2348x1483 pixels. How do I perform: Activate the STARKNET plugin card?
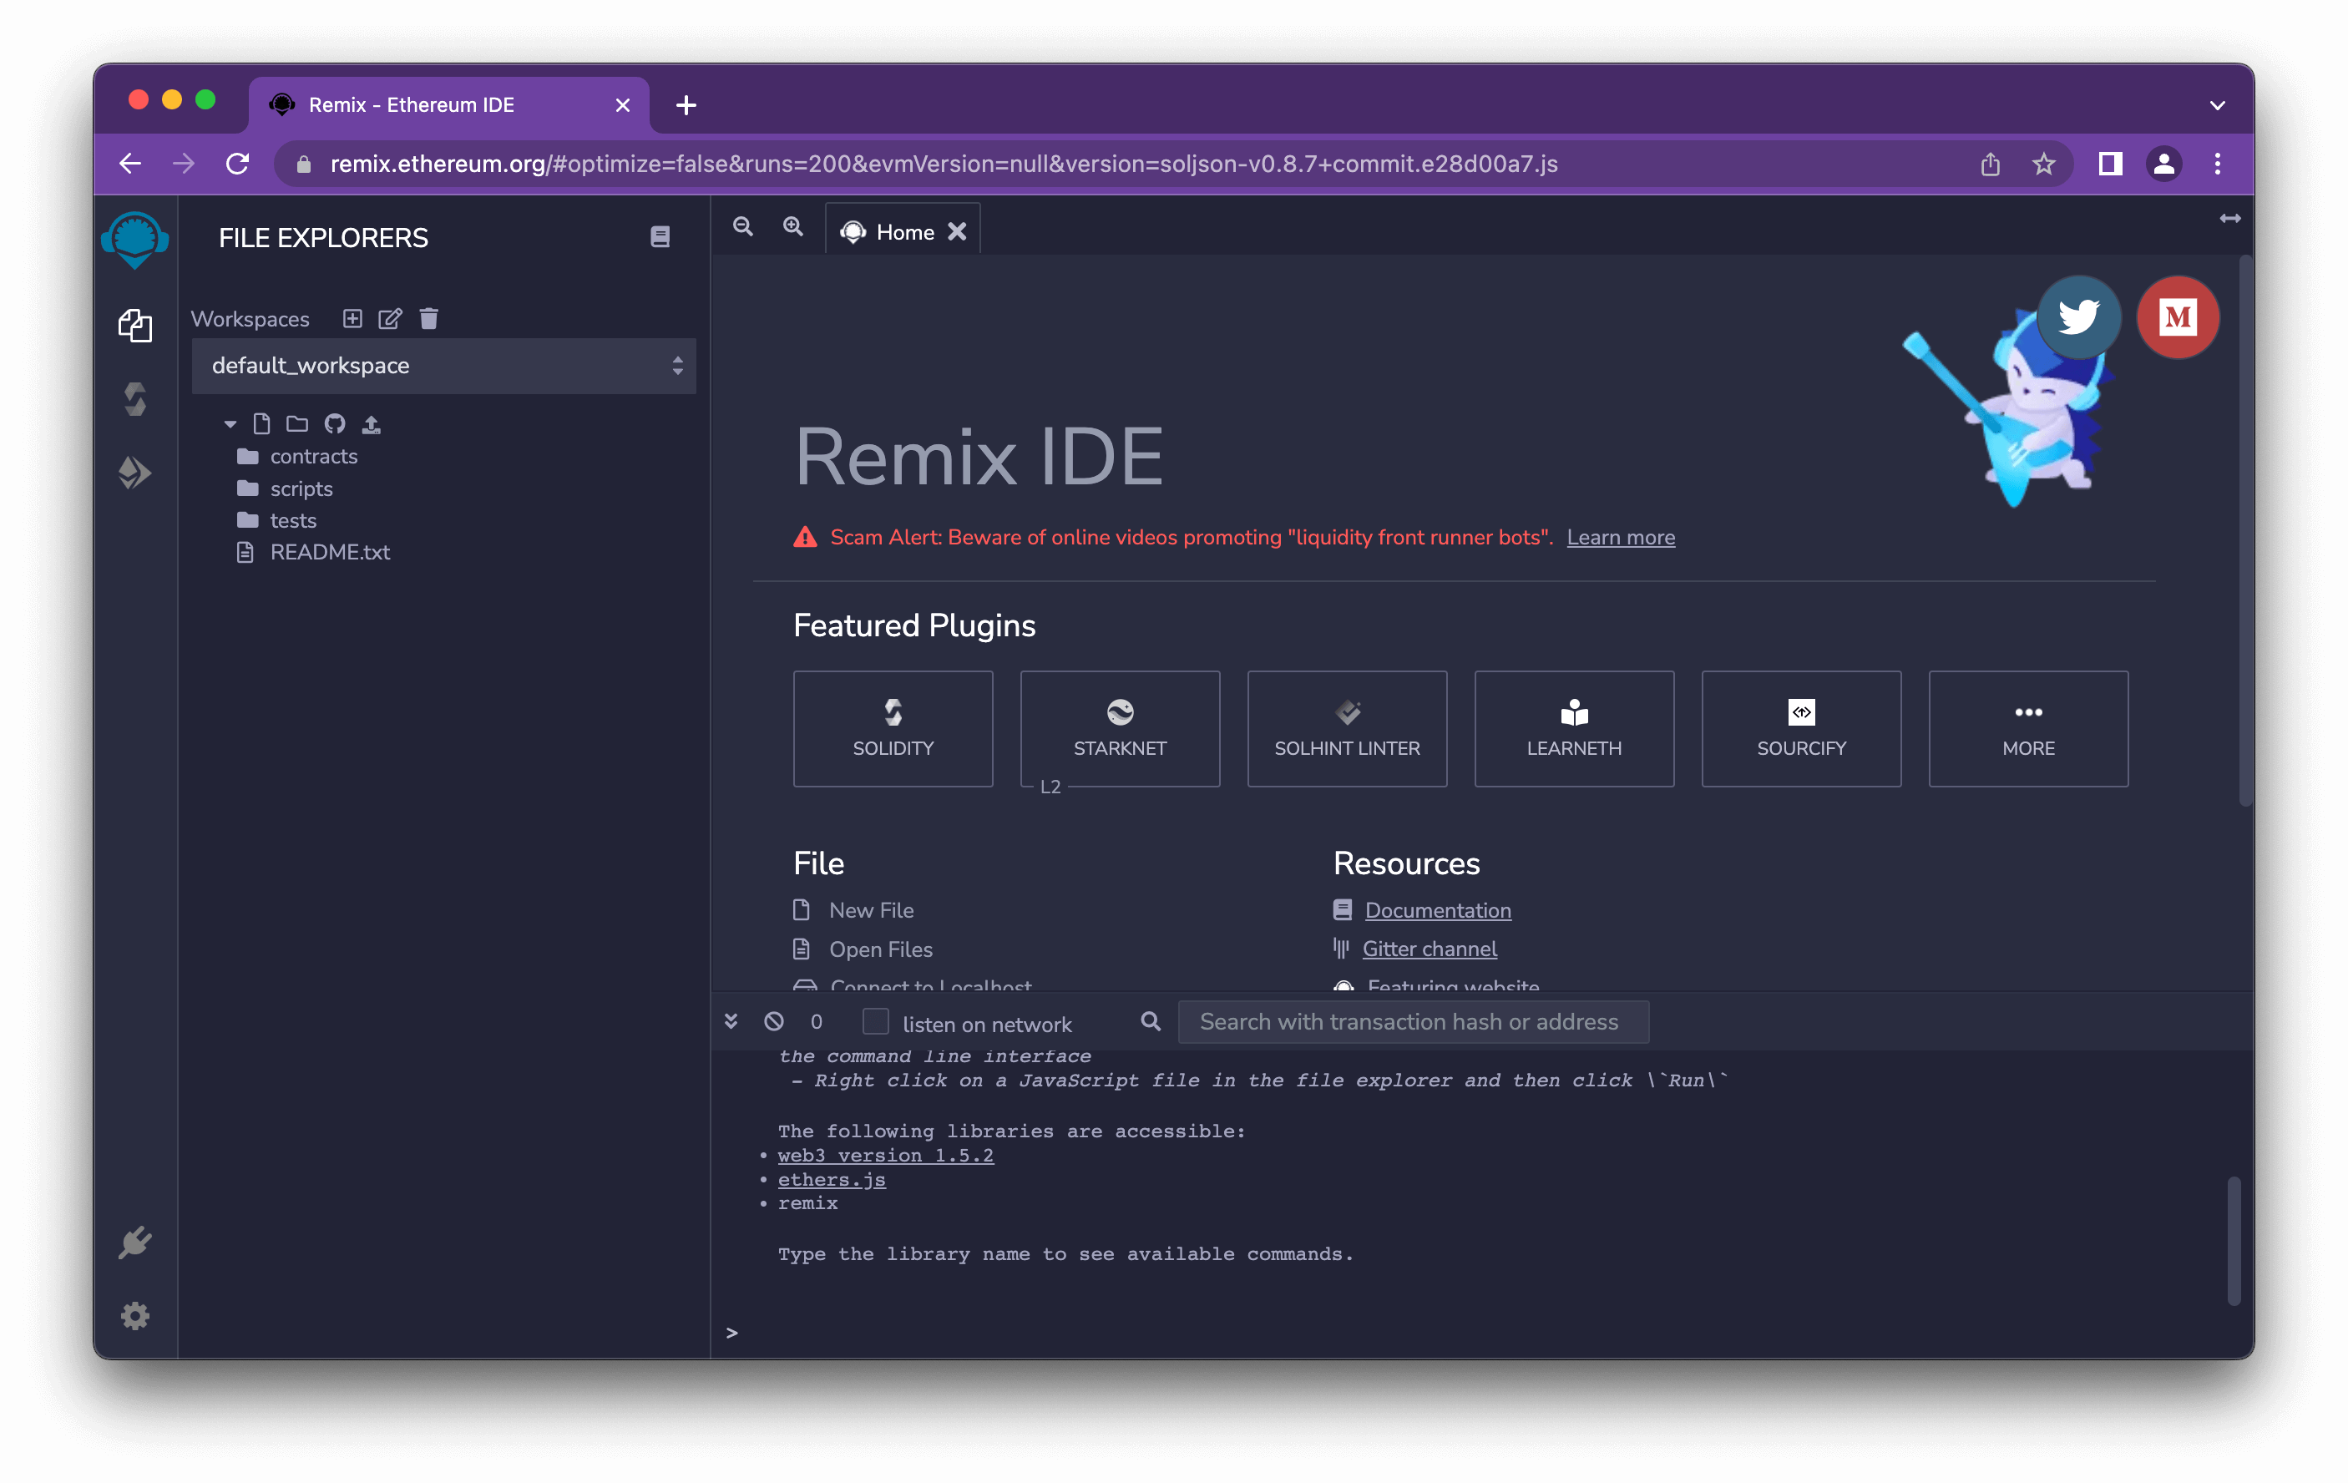1120,728
